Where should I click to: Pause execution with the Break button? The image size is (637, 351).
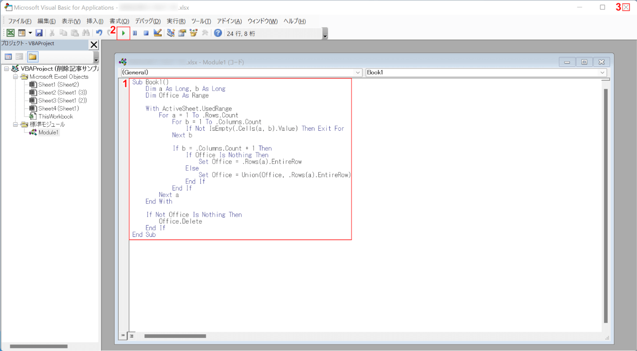click(x=135, y=33)
